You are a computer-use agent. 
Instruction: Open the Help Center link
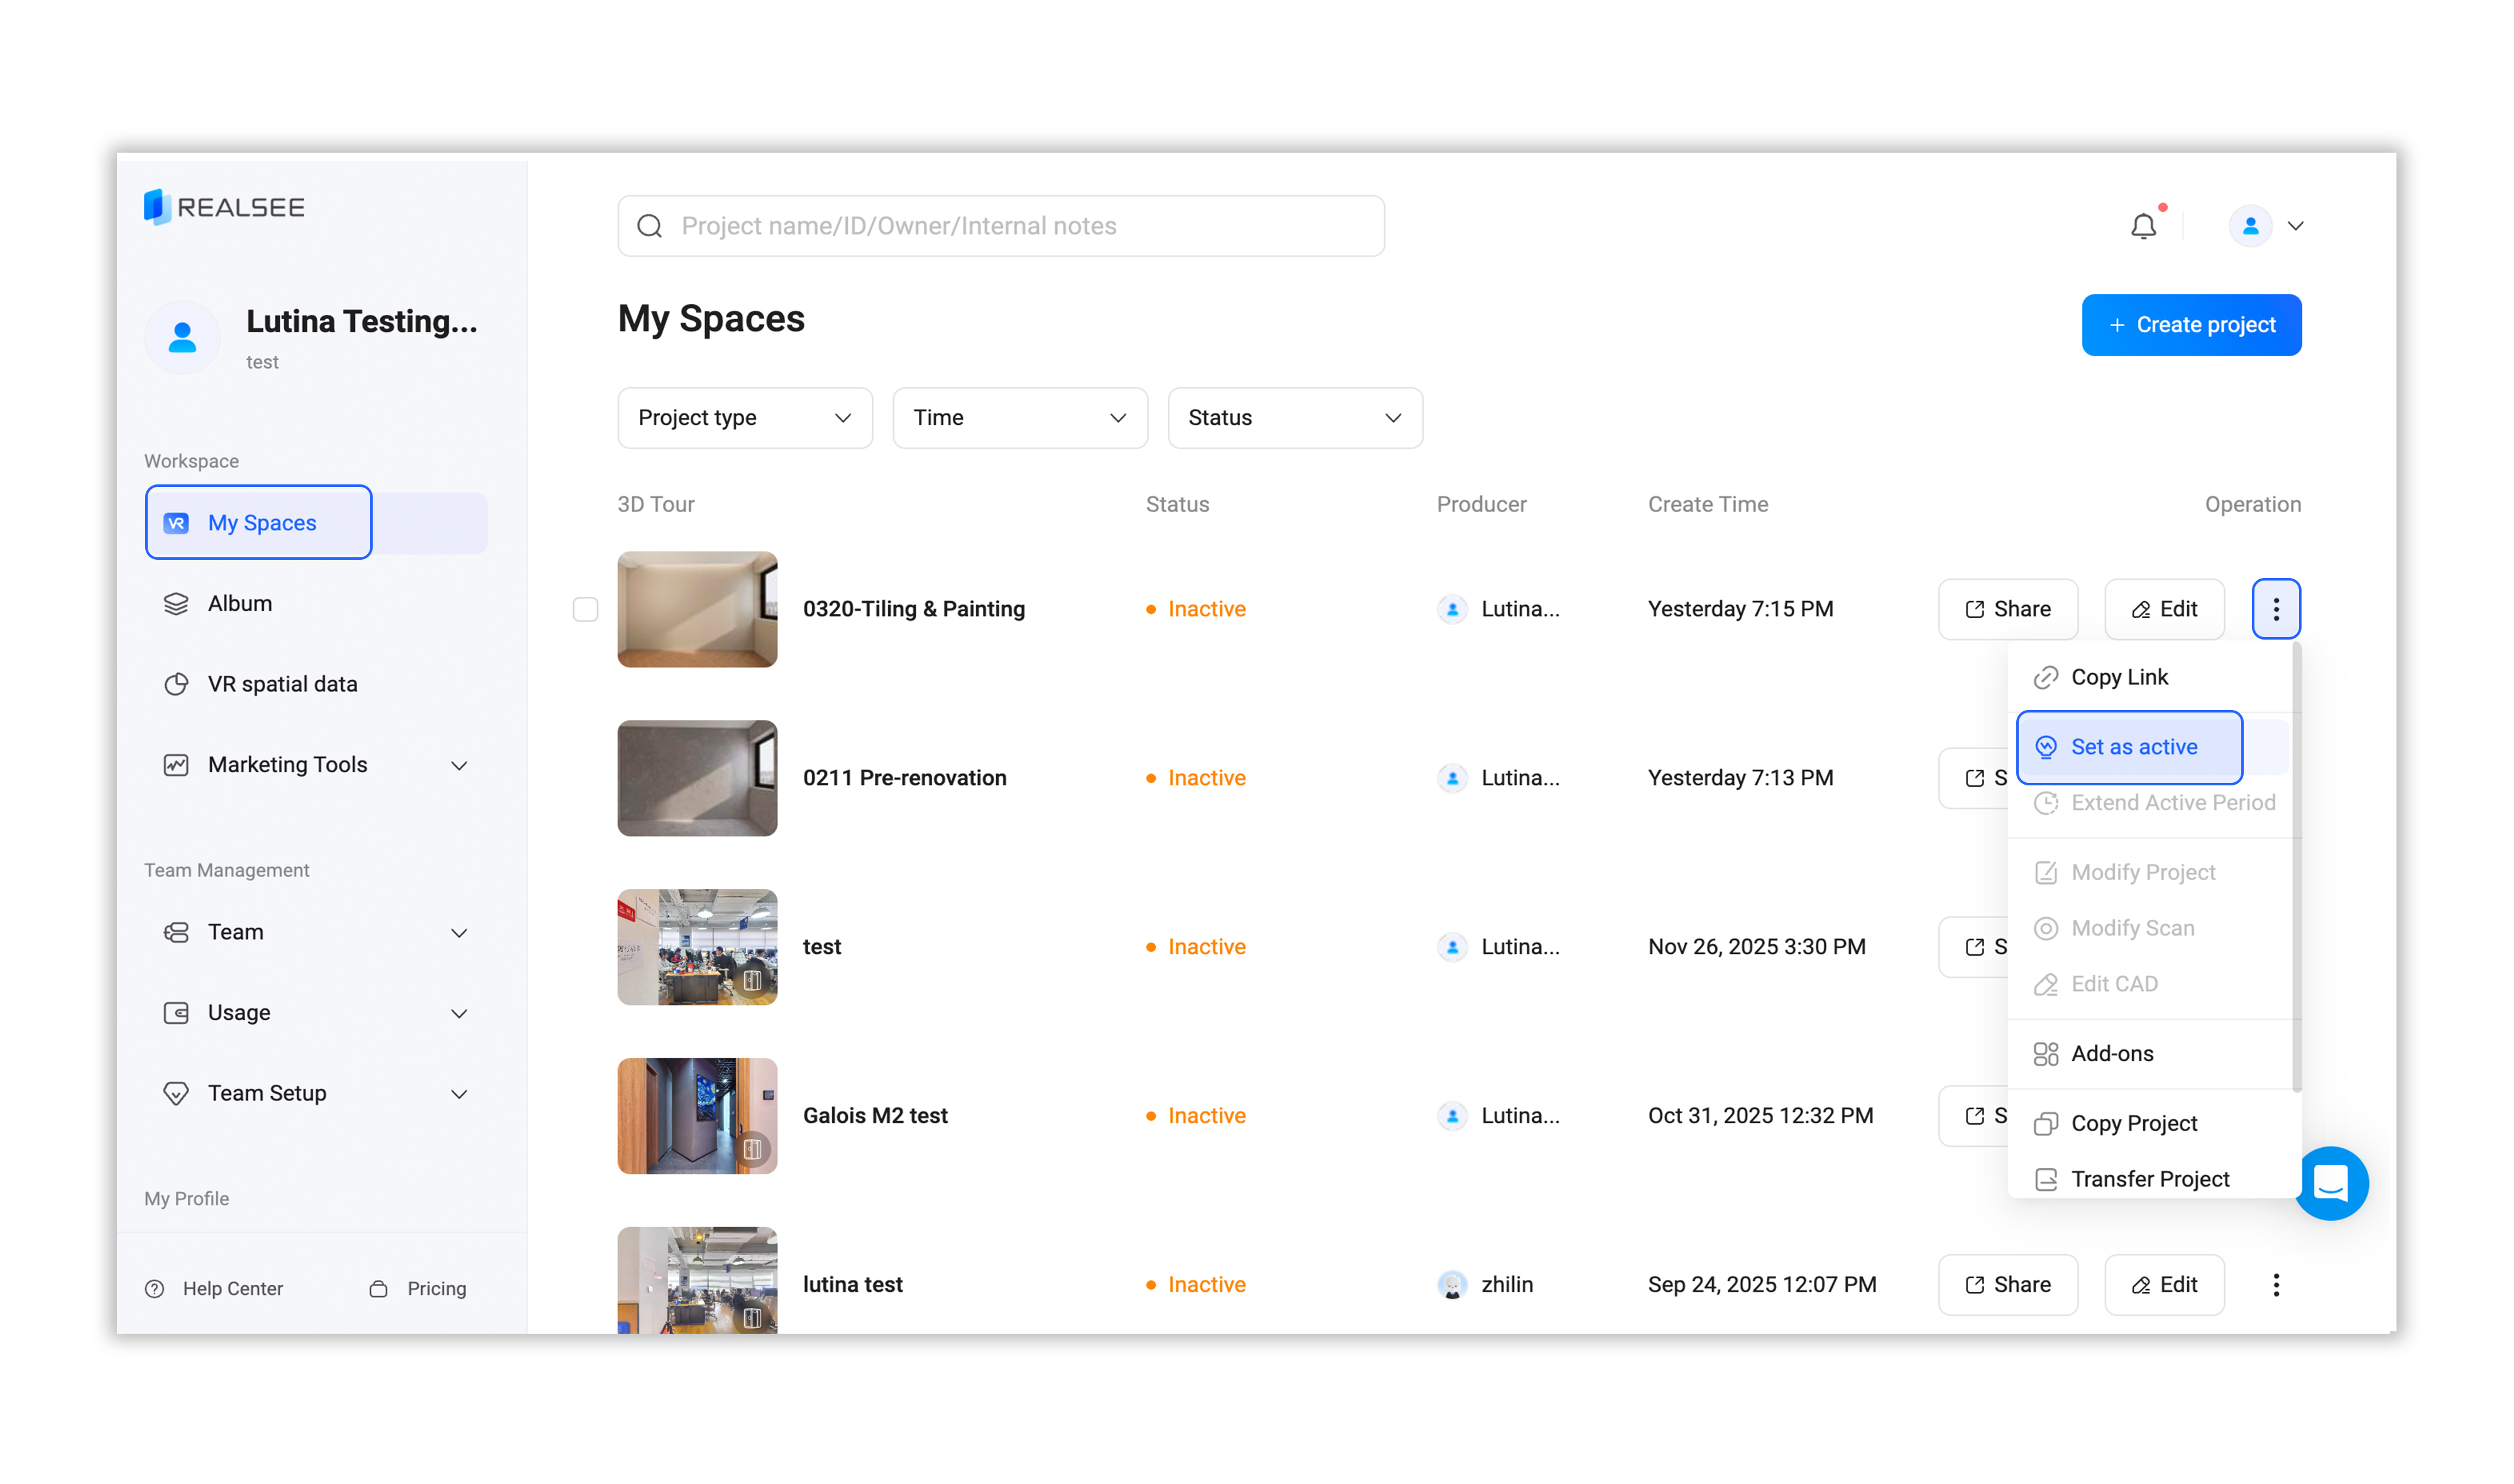[232, 1289]
